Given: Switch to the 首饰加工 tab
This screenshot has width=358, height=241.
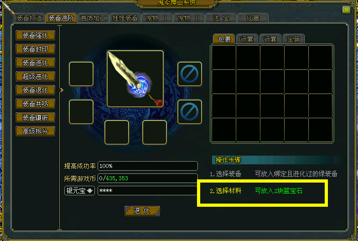Looking at the screenshot, I should pos(93,18).
